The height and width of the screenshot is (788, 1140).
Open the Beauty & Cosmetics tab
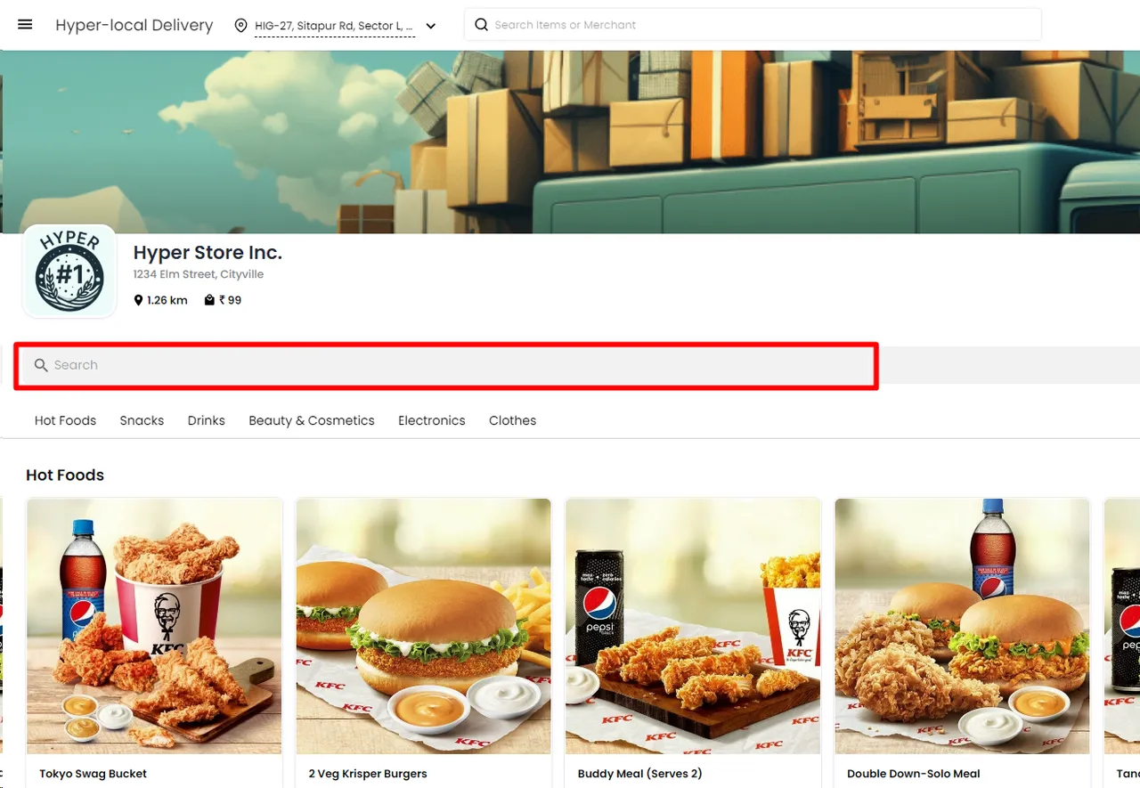coord(312,420)
